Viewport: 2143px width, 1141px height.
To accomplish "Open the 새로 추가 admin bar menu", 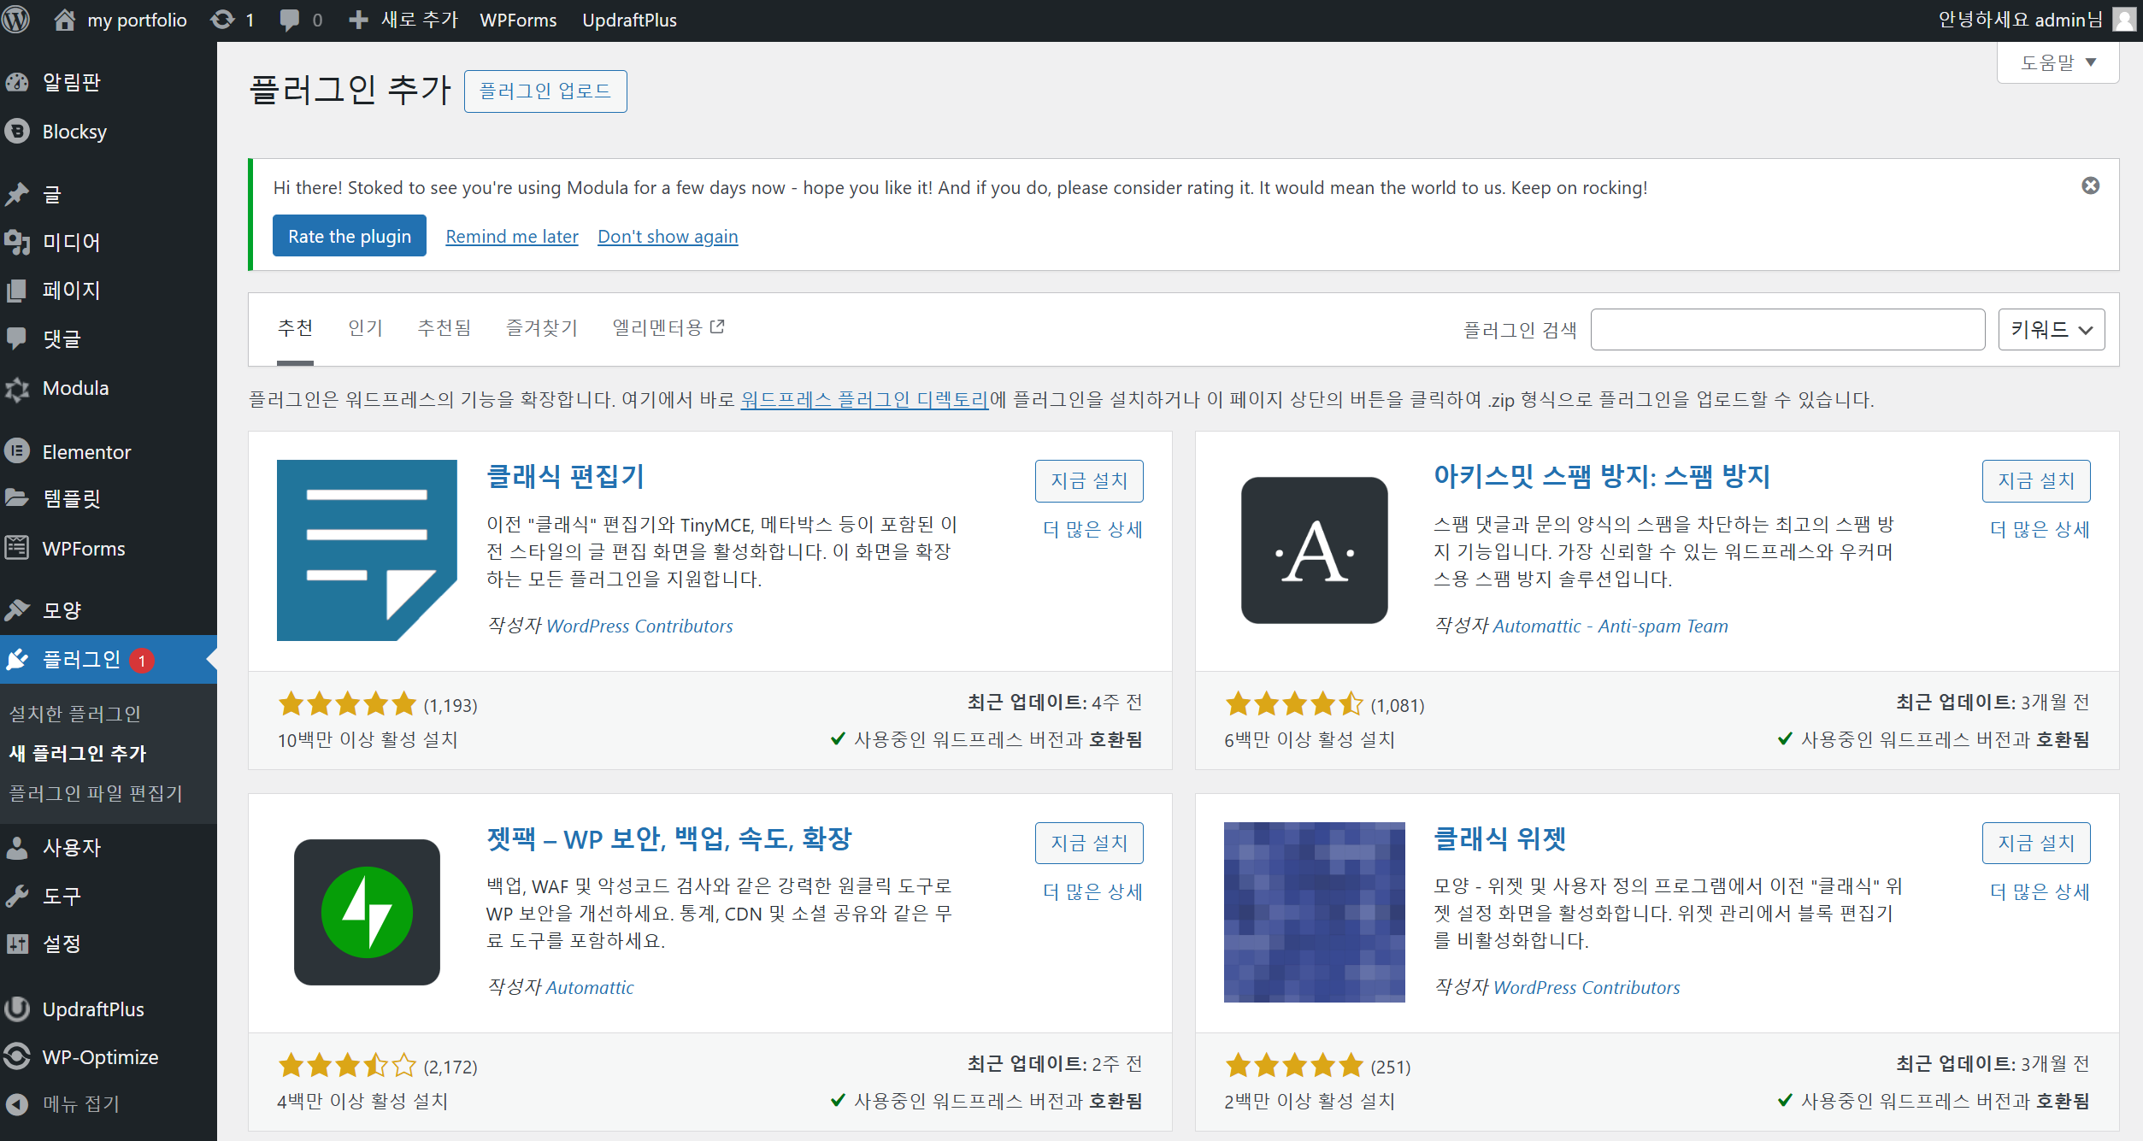I will [x=404, y=20].
